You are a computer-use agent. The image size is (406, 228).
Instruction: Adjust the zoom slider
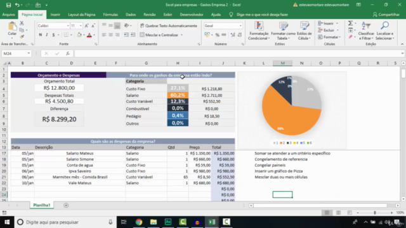pos(375,213)
